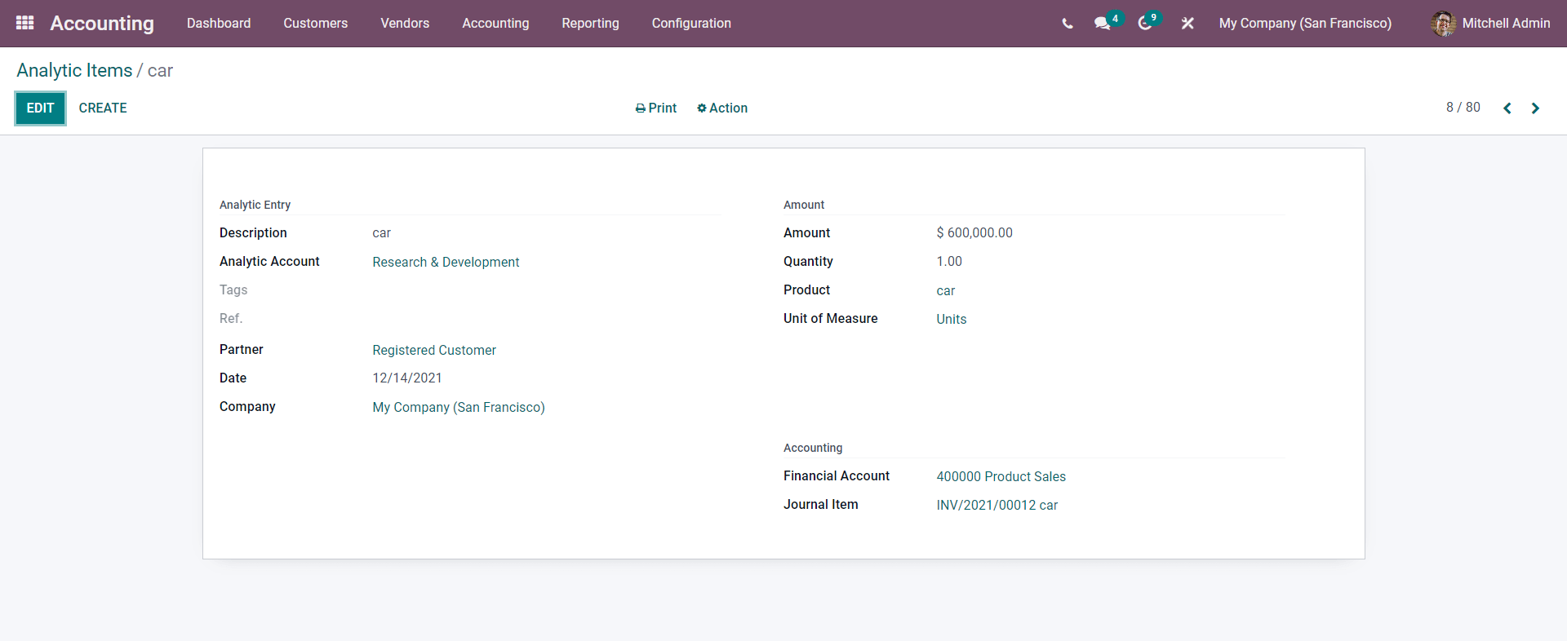
Task: Click the Analytic Account label
Action: pos(269,261)
